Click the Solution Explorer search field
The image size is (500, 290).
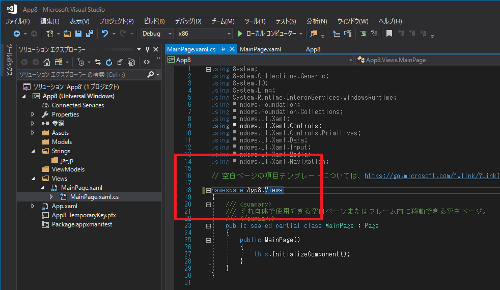(x=82, y=75)
